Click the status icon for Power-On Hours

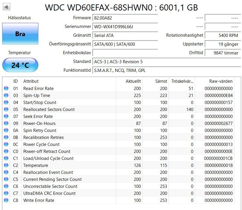tap(6, 123)
